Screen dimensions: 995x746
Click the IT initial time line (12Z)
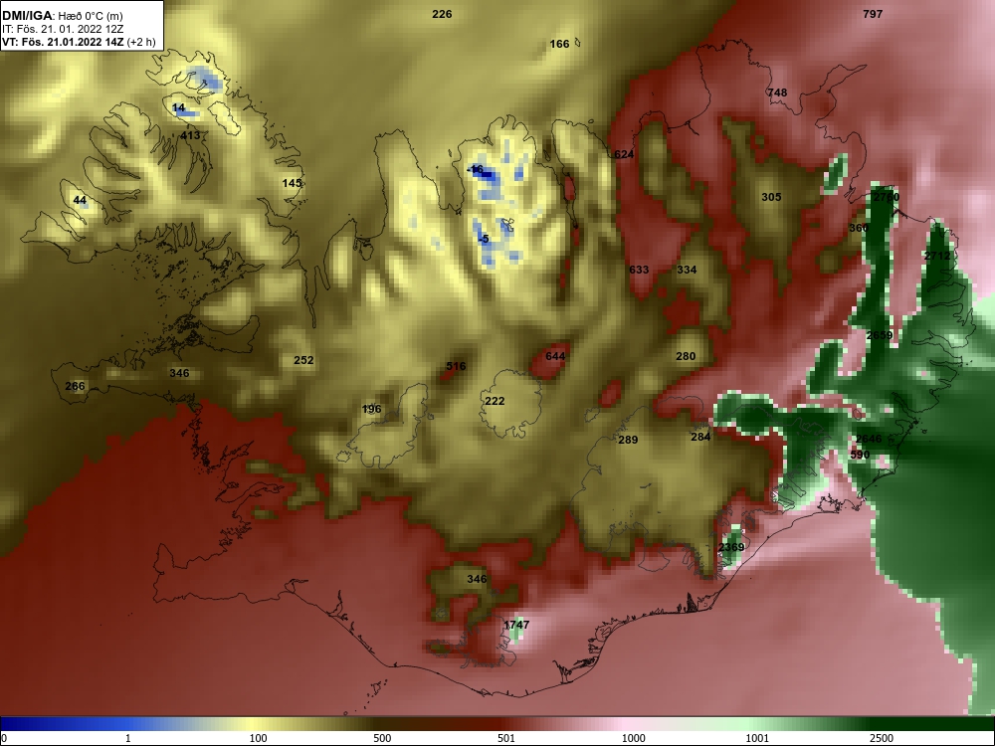coord(62,29)
